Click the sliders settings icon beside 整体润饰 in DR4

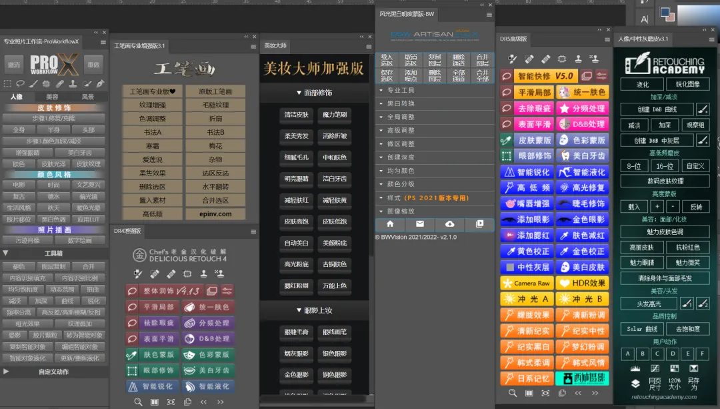(x=227, y=291)
